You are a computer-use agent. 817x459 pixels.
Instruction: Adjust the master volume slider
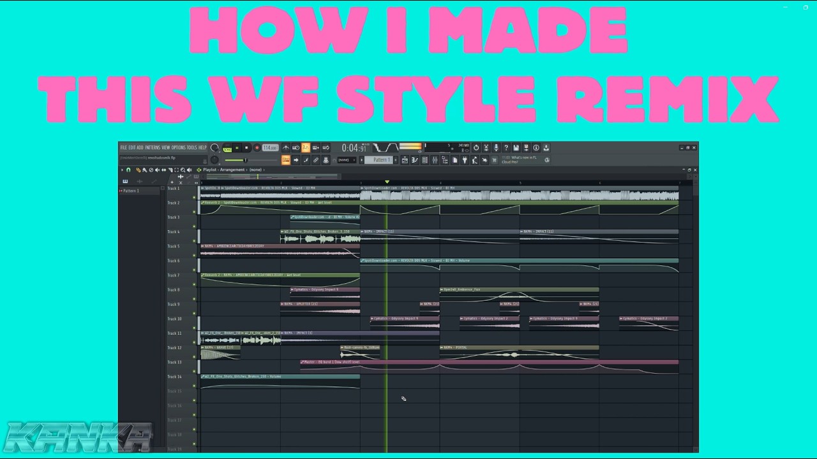tap(251, 160)
